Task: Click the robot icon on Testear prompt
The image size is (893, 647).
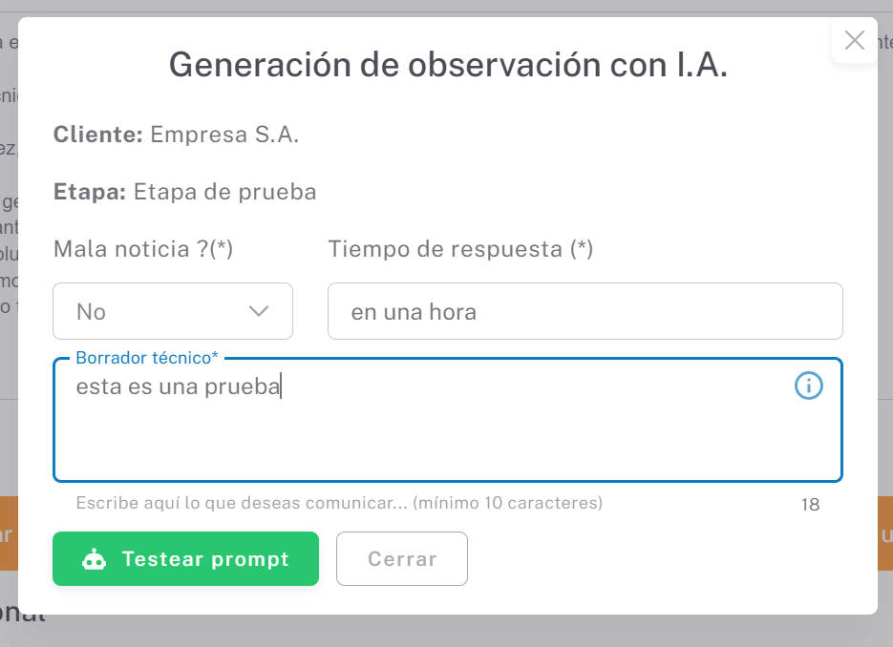Action: 95,559
